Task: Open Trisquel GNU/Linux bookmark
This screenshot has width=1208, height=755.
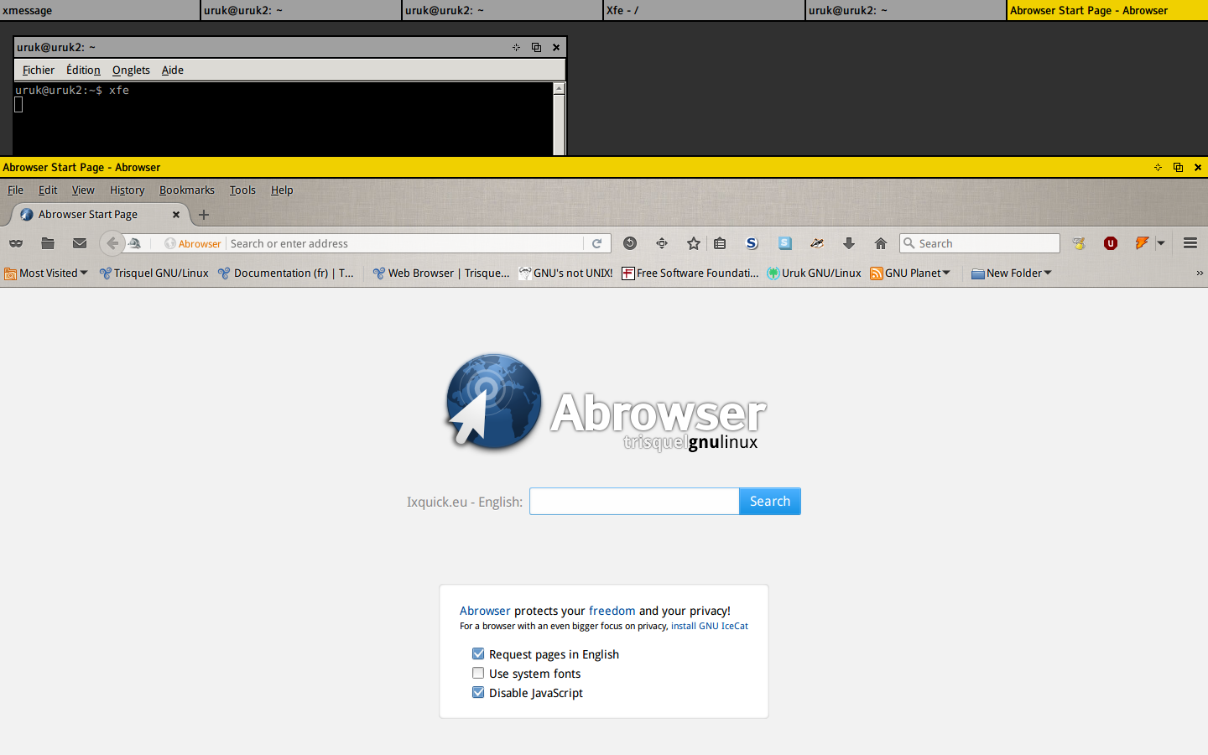Action: [154, 273]
